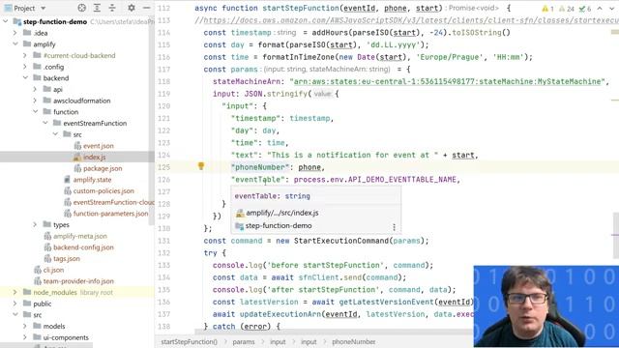This screenshot has height=348, width=619.
Task: Click the stateMachineArn string value
Action: point(447,81)
